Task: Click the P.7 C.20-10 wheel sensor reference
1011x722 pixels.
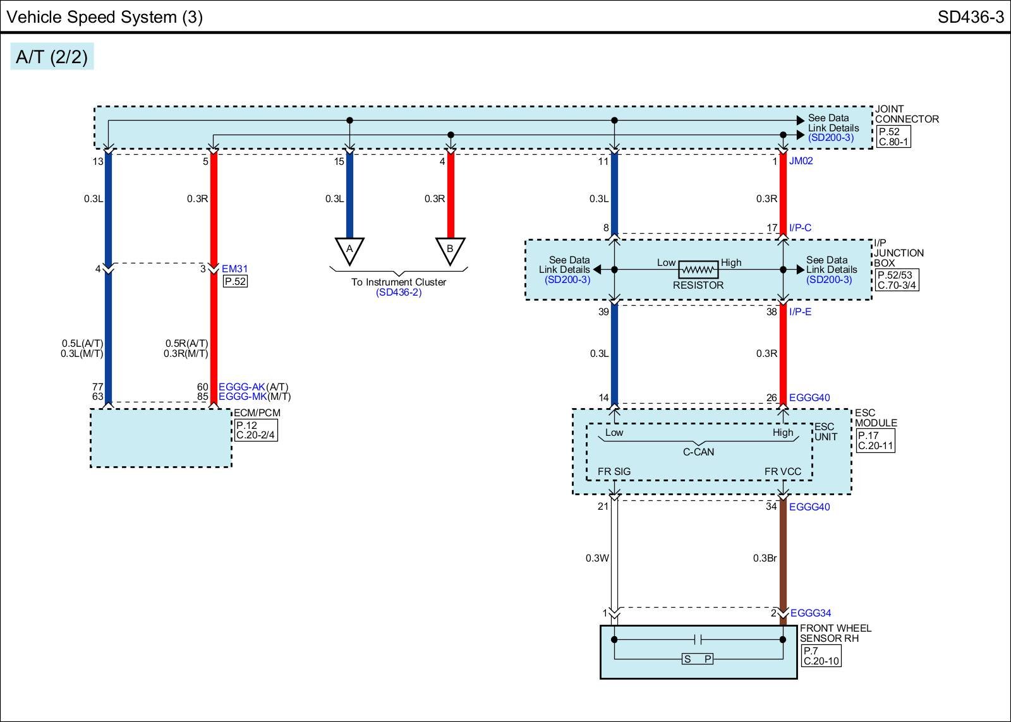Action: (821, 656)
